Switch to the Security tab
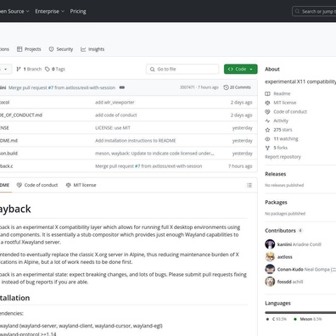Image resolution: width=336 pixels, height=336 pixels. point(61,49)
